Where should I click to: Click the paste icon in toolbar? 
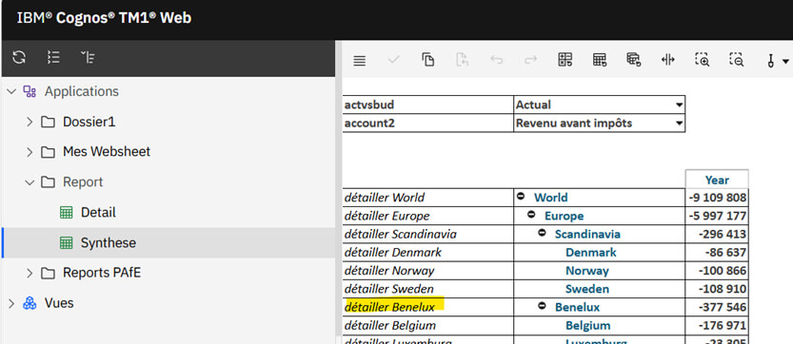463,60
